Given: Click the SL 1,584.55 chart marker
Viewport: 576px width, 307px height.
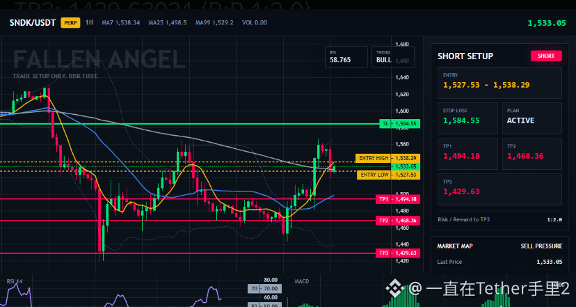Looking at the screenshot, I should click(399, 123).
